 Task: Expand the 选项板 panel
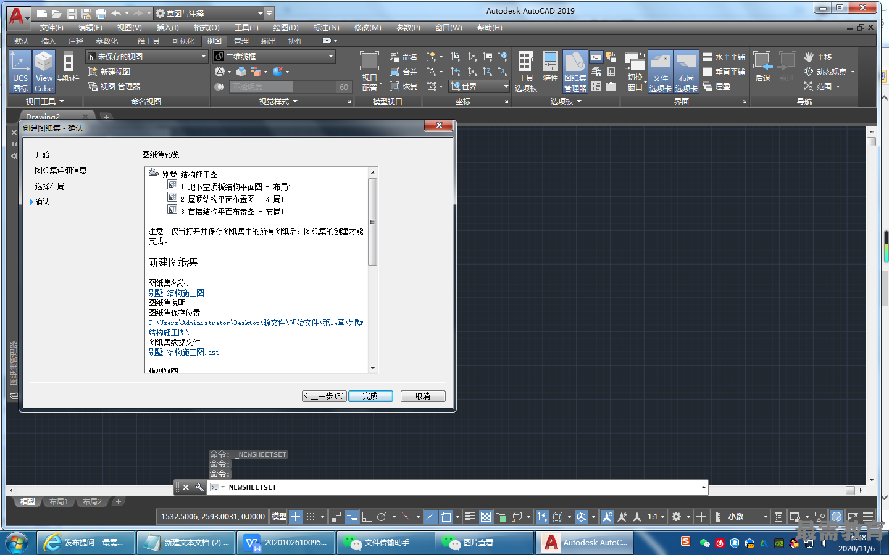566,101
